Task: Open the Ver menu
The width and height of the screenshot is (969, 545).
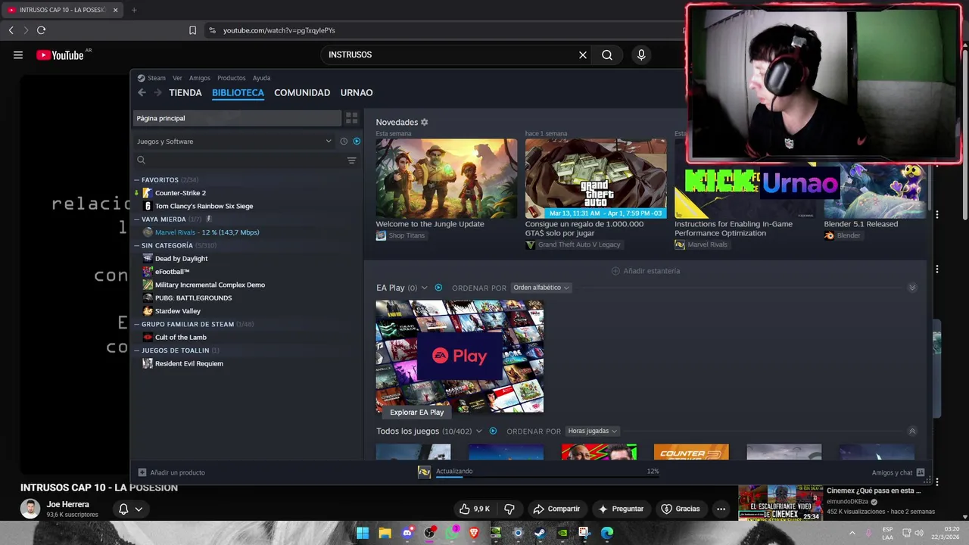Action: (x=177, y=78)
